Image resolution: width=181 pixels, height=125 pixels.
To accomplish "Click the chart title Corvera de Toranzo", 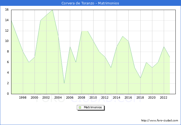I will [x=90, y=3].
